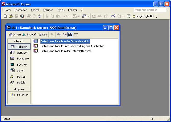The height and width of the screenshot is (122, 171).
Task: Open the Extras menu
Action: 61,10
